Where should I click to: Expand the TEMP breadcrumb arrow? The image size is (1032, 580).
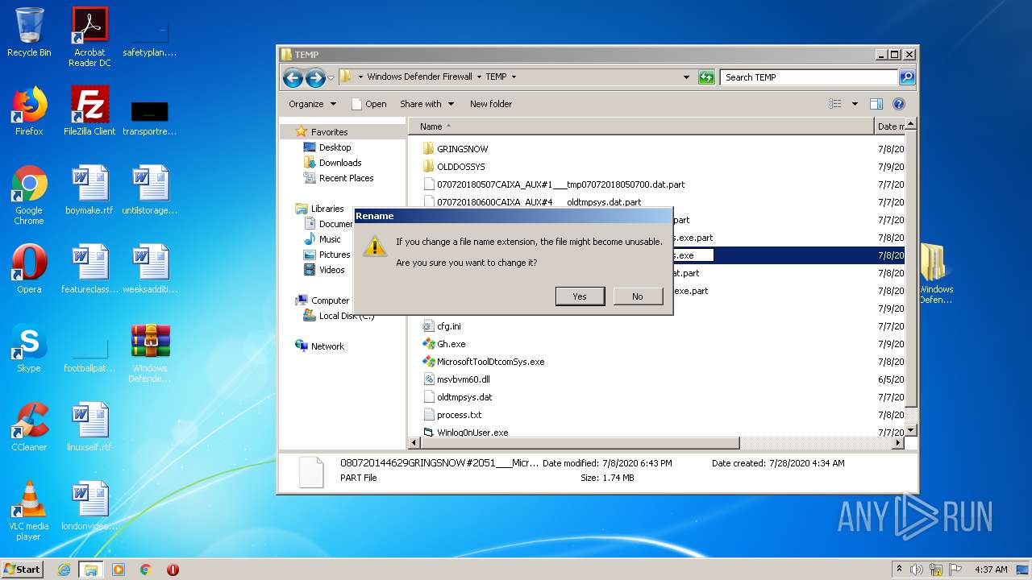[514, 77]
